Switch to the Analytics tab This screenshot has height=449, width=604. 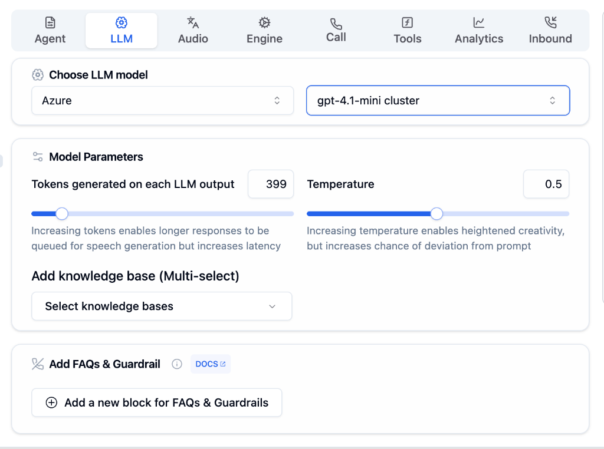pos(479,31)
